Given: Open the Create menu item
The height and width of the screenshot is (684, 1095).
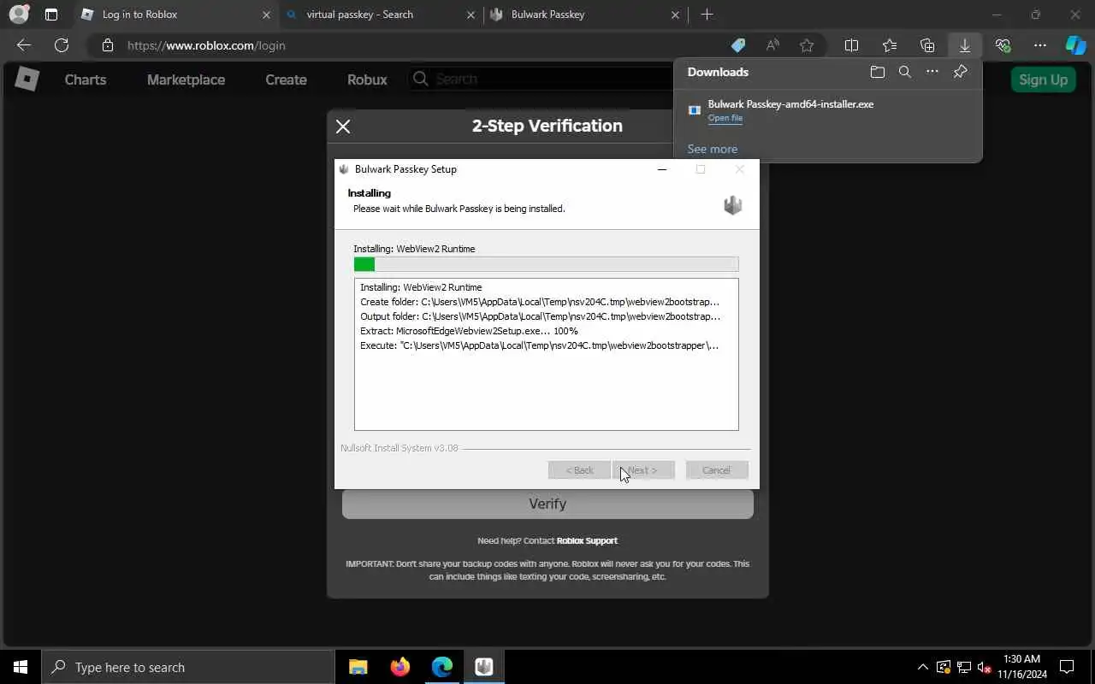Looking at the screenshot, I should (x=286, y=80).
